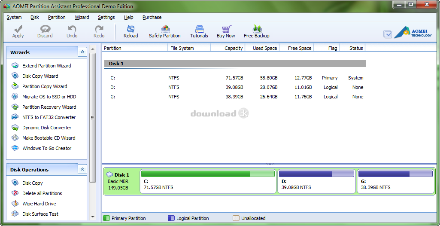Click the Partition Recovery Wizard icon

(x=15, y=107)
